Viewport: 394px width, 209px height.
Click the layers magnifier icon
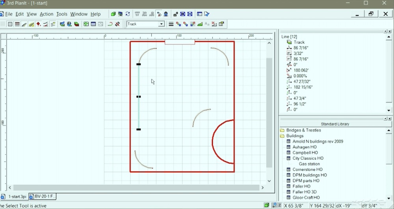click(69, 24)
